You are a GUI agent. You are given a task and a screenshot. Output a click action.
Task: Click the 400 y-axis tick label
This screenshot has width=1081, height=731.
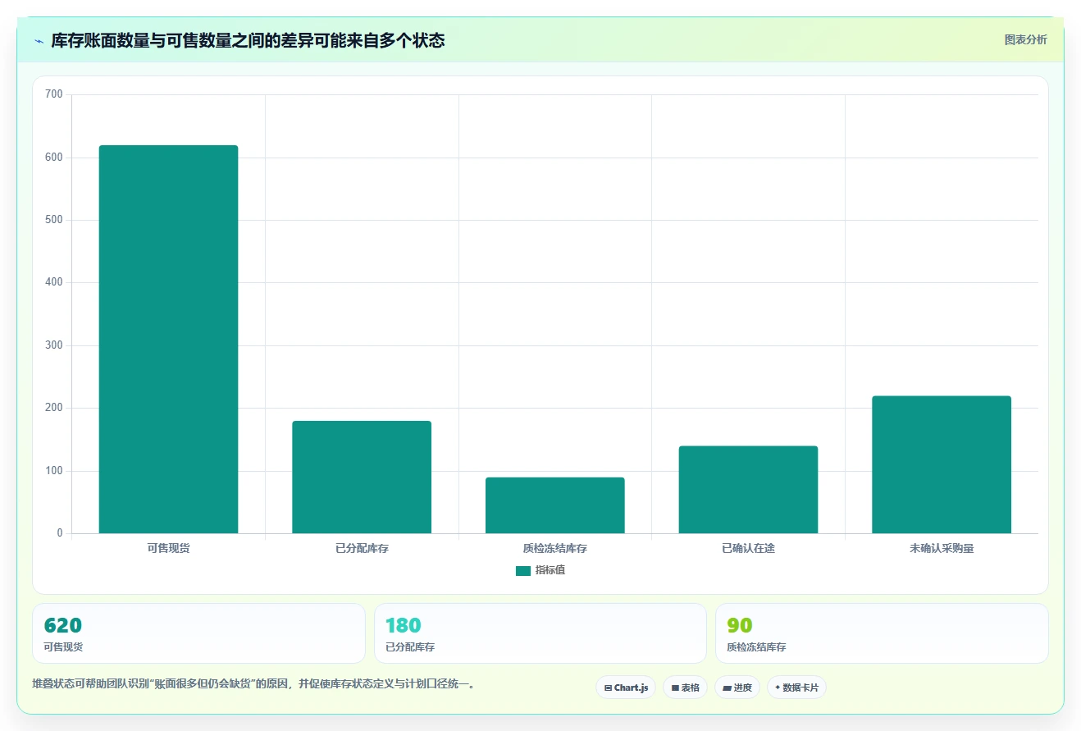click(54, 282)
